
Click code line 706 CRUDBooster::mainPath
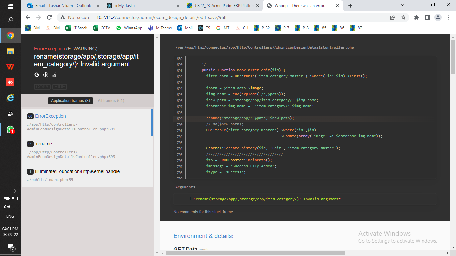(x=239, y=160)
